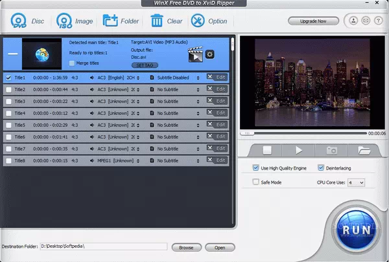Image resolution: width=389 pixels, height=262 pixels.
Task: Clear the title list with trash icon
Action: pos(157,21)
